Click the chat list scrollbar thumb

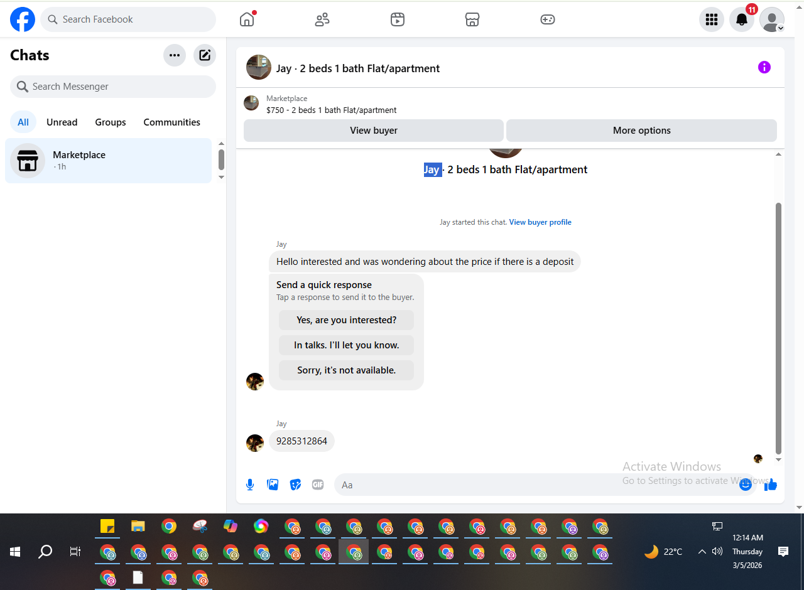coord(221,159)
